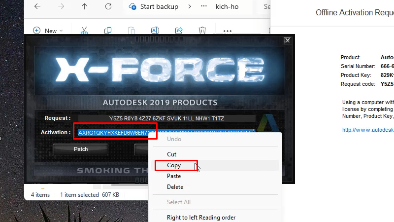
Task: Choose Cut from the context menu
Action: pos(171,154)
